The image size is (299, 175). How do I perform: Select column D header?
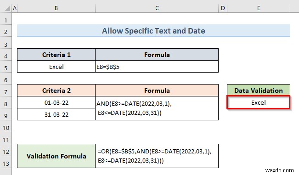click(223, 8)
